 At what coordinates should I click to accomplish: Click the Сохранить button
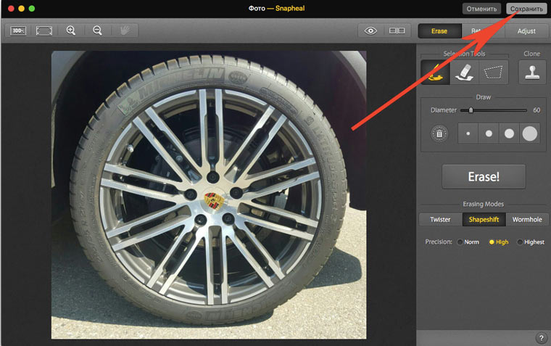(x=526, y=9)
